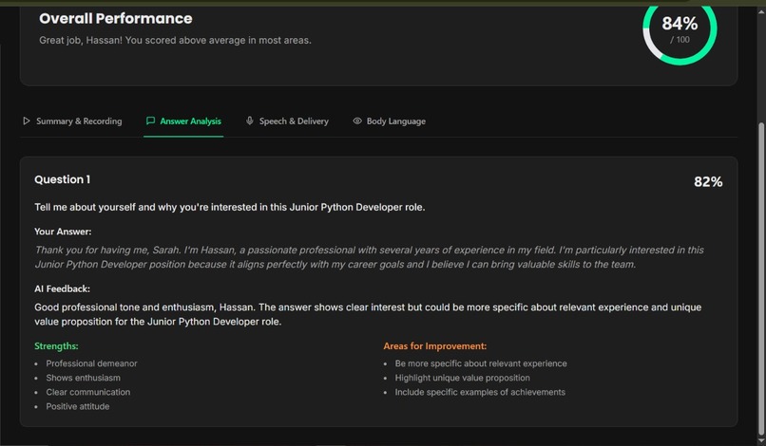Click the chat bubble icon for Answer Analysis
The height and width of the screenshot is (446, 766).
point(150,121)
